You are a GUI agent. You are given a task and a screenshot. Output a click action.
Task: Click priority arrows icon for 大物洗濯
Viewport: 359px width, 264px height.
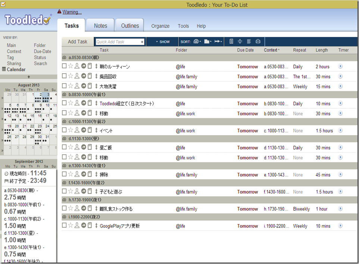point(96,86)
